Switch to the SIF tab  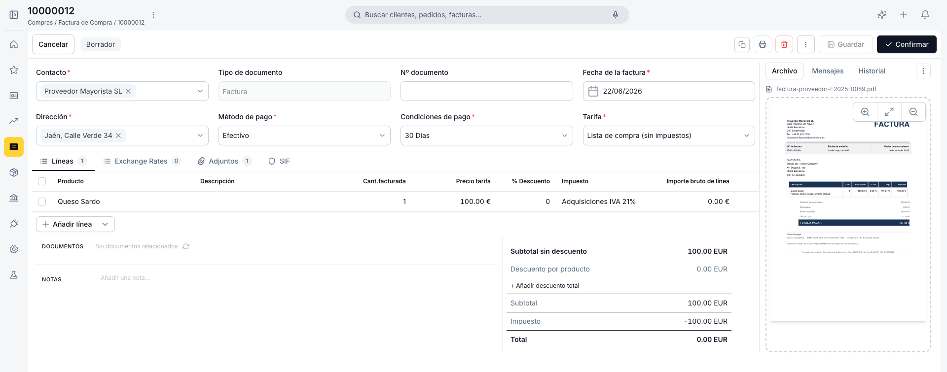(279, 161)
